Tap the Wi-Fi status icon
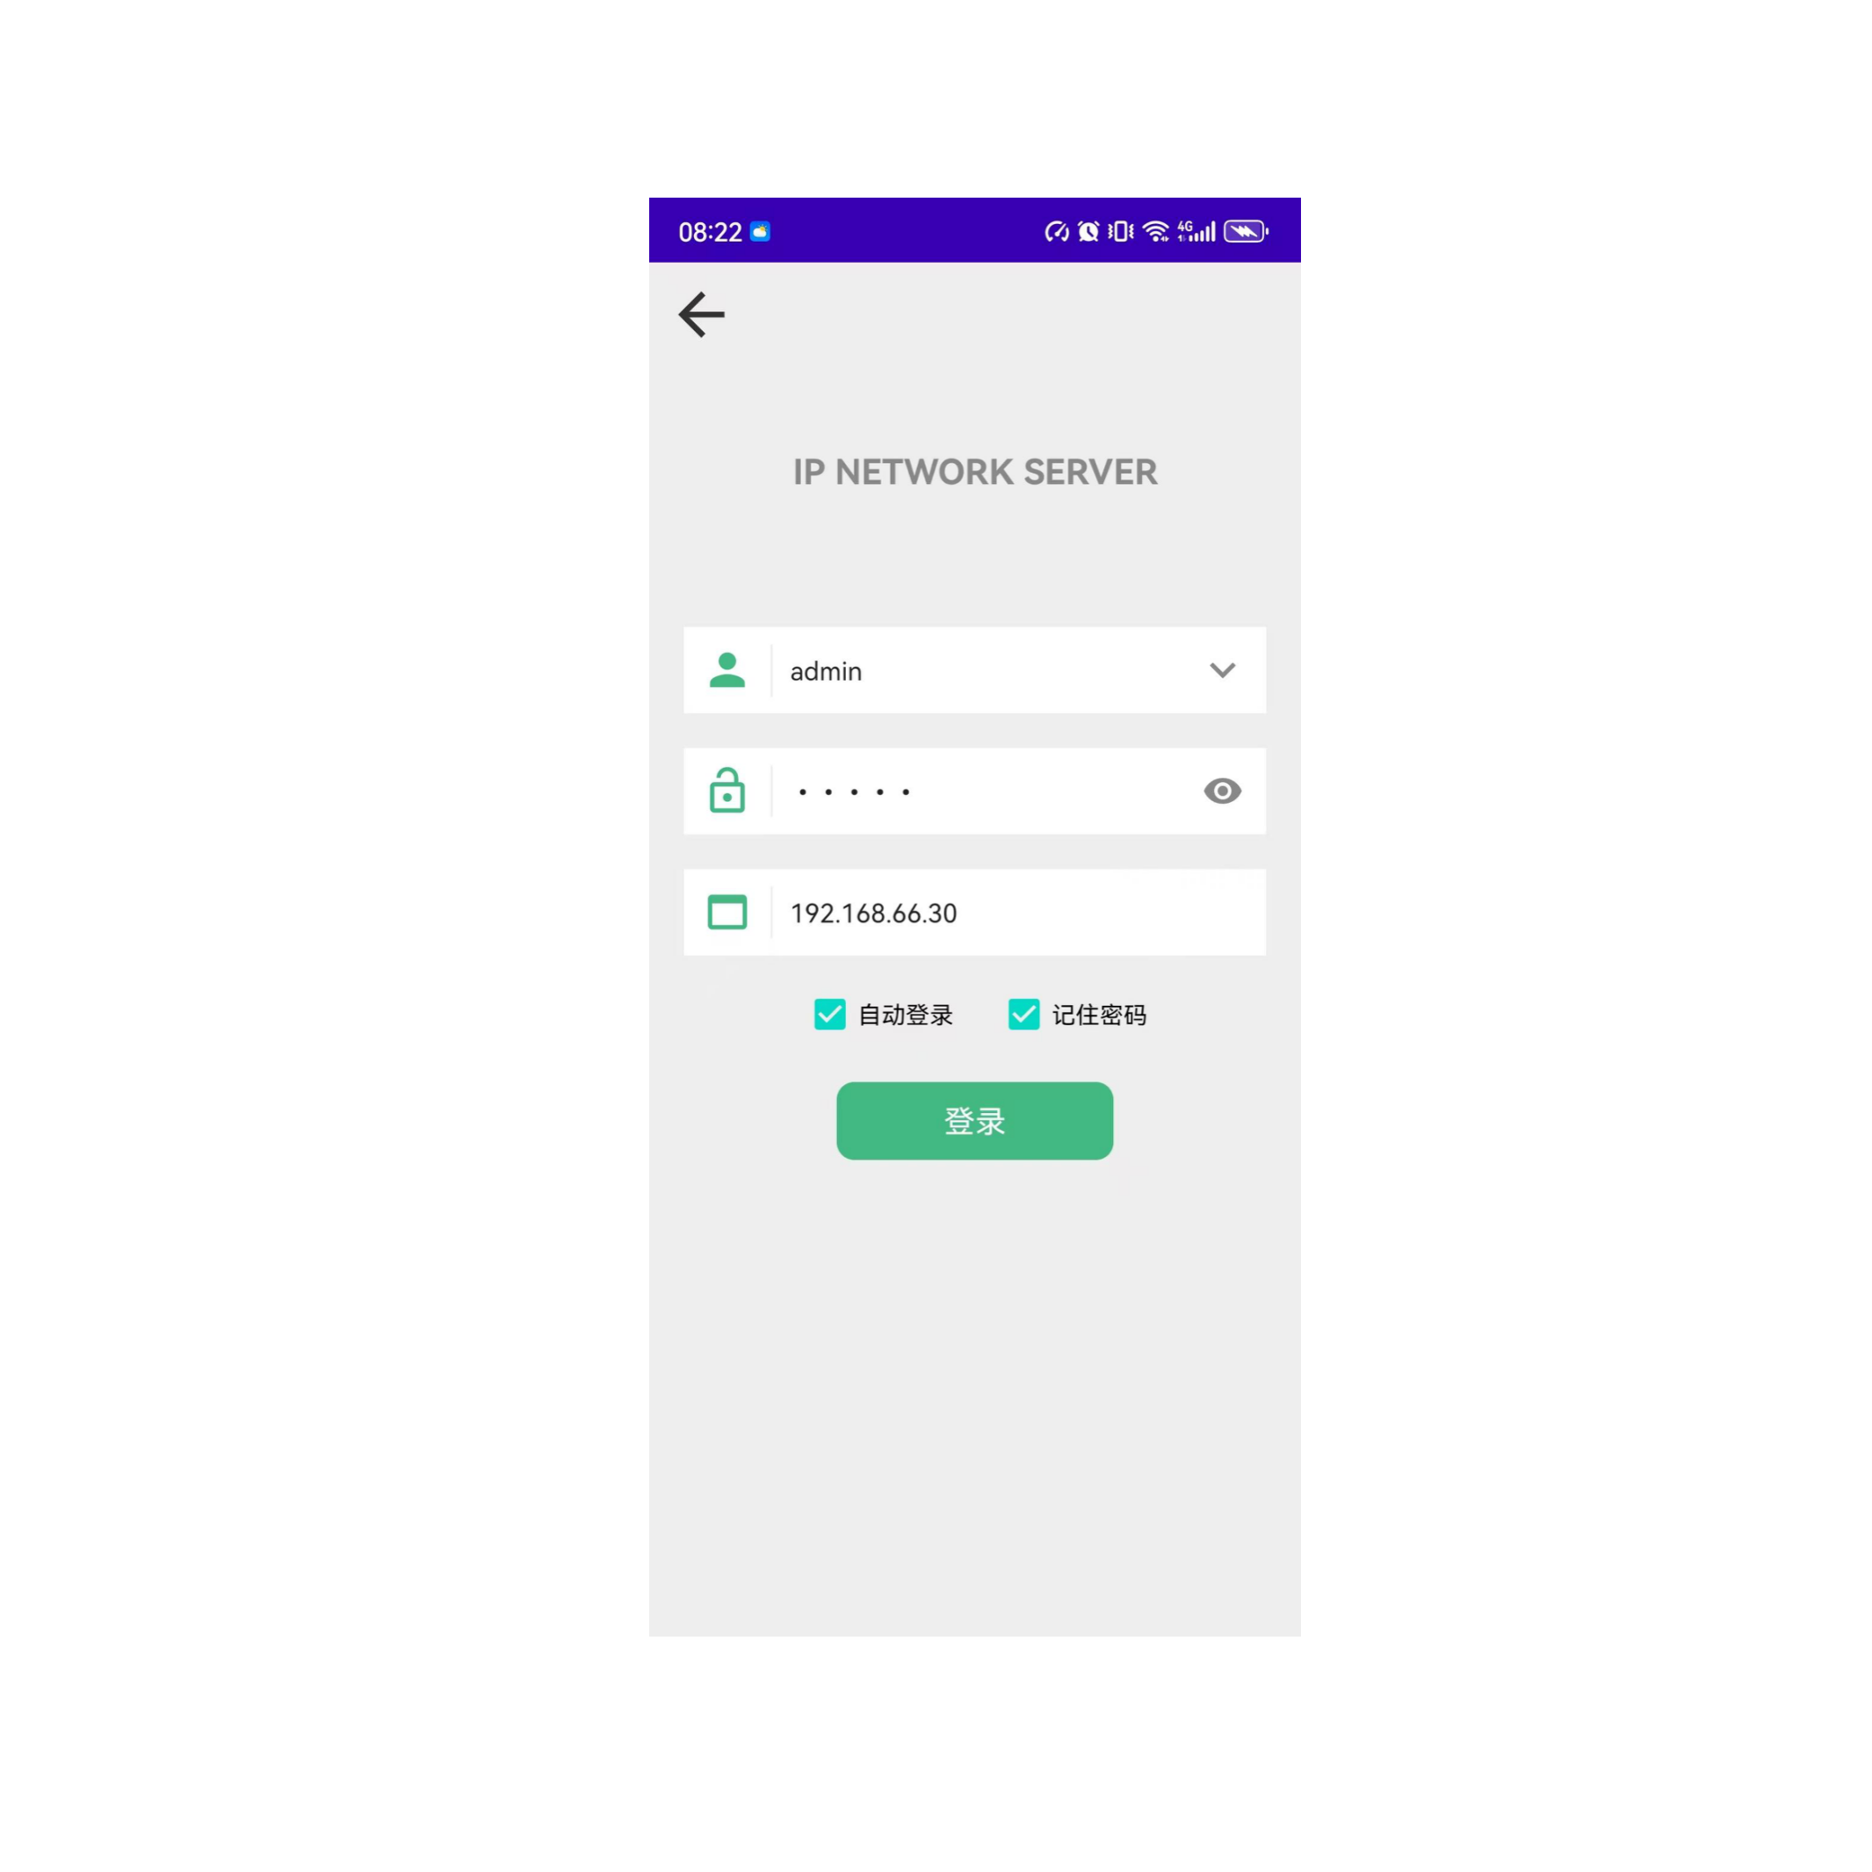 click(x=1156, y=232)
